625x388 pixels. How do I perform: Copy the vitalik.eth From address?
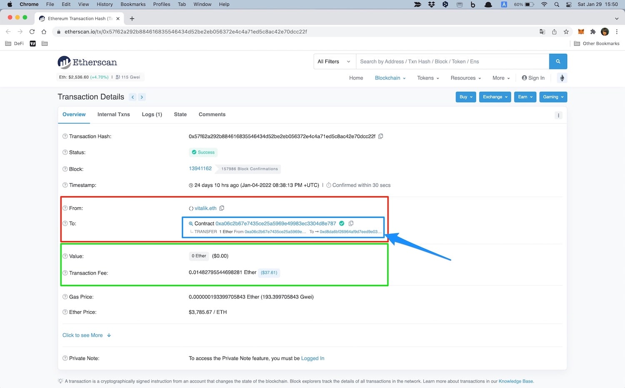[x=222, y=208]
